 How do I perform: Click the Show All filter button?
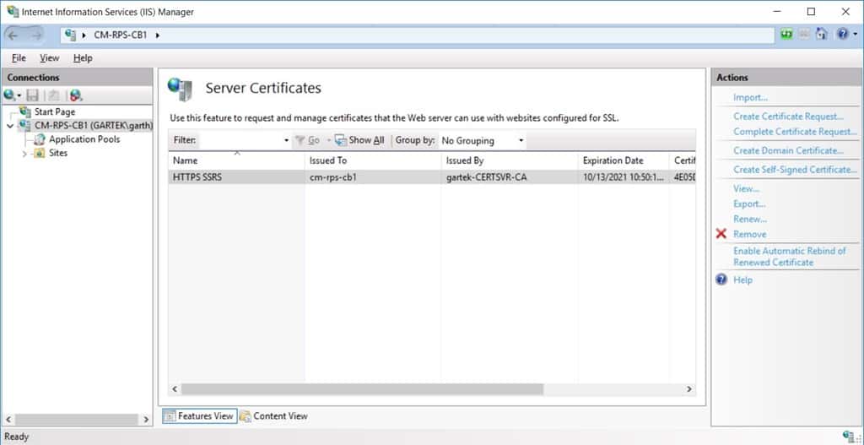tap(359, 141)
